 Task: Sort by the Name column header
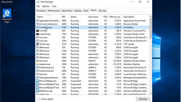coord(48,17)
